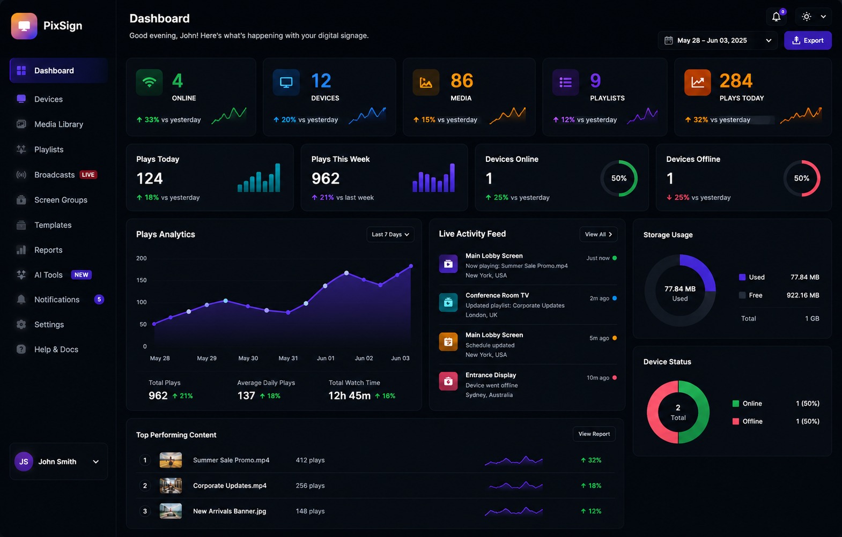
Task: Click the AI Tools sparkle icon
Action: coord(21,275)
